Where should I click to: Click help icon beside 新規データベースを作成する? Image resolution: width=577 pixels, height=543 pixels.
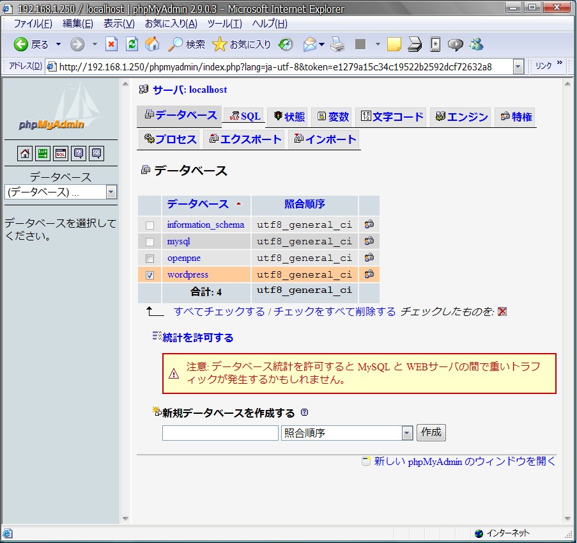(x=304, y=413)
